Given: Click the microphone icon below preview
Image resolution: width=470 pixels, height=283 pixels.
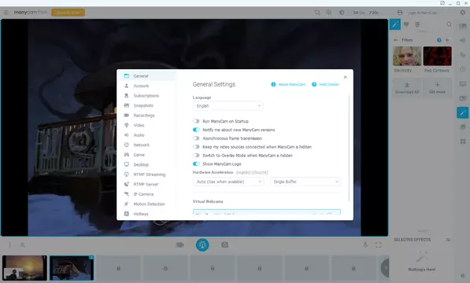Looking at the screenshot, I should point(365,245).
